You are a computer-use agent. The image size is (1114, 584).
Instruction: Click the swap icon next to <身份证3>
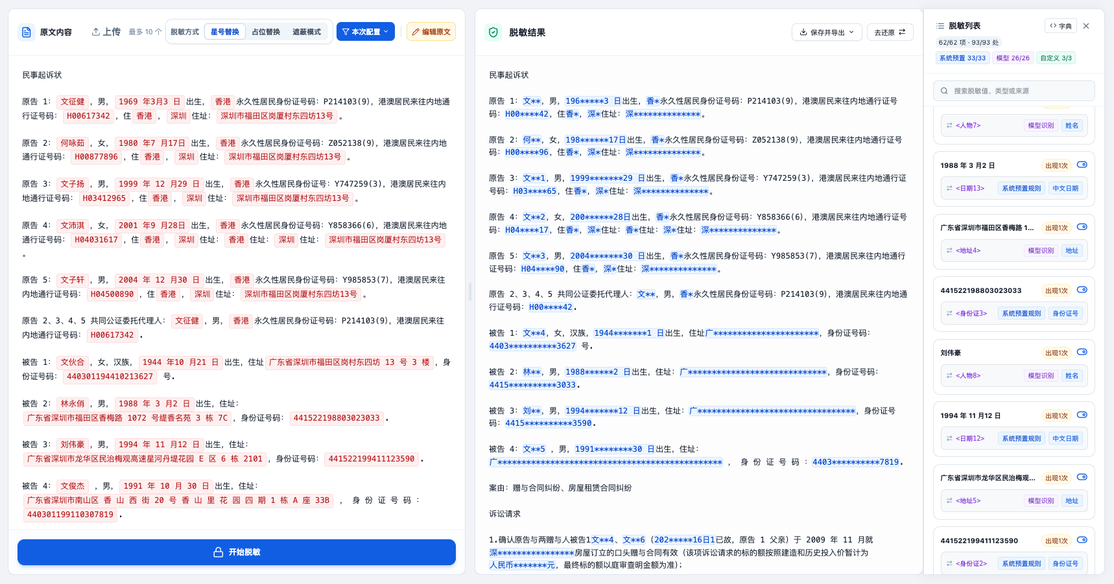949,313
